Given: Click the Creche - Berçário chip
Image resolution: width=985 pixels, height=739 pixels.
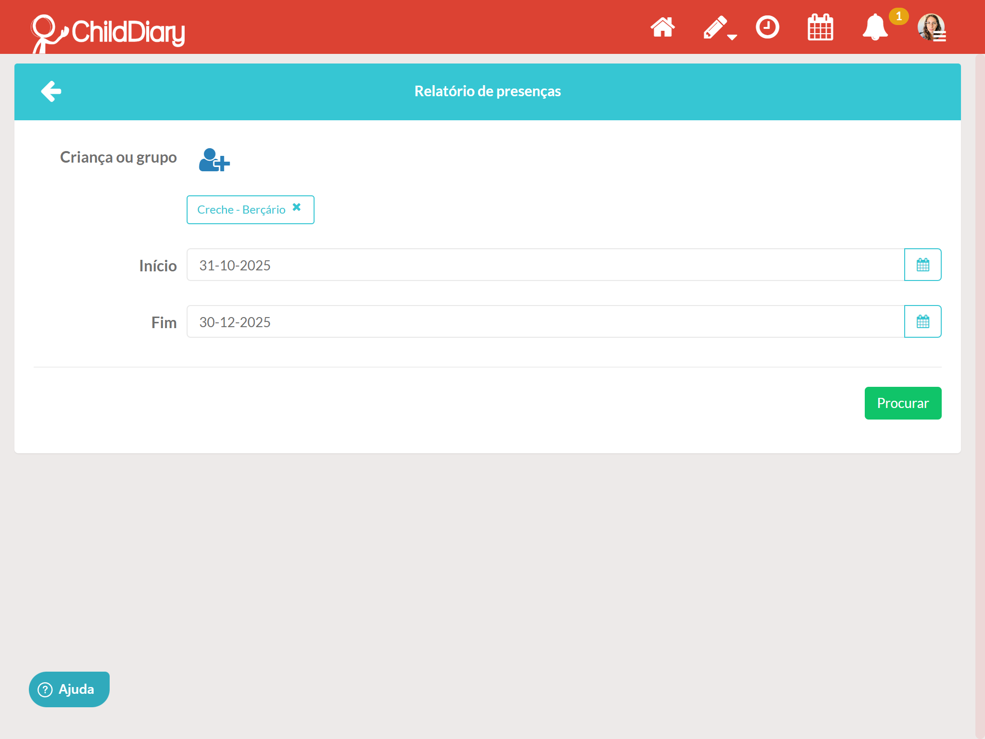Looking at the screenshot, I should pyautogui.click(x=241, y=210).
